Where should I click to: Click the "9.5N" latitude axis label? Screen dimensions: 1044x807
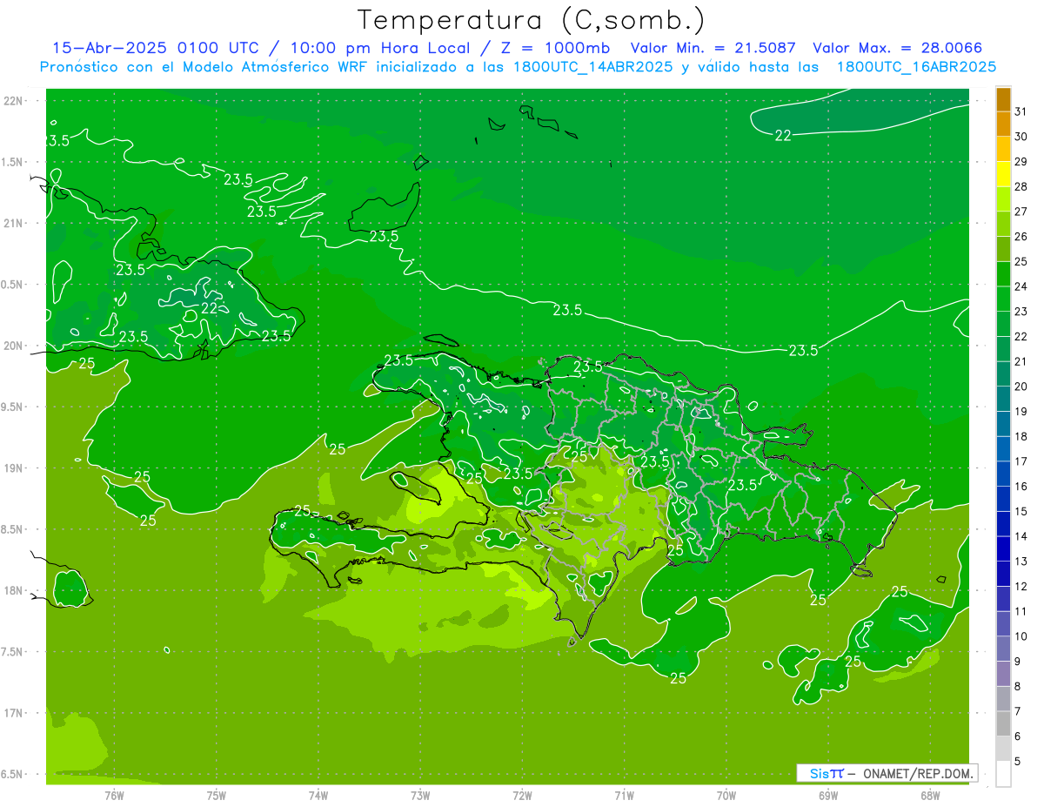pyautogui.click(x=13, y=407)
